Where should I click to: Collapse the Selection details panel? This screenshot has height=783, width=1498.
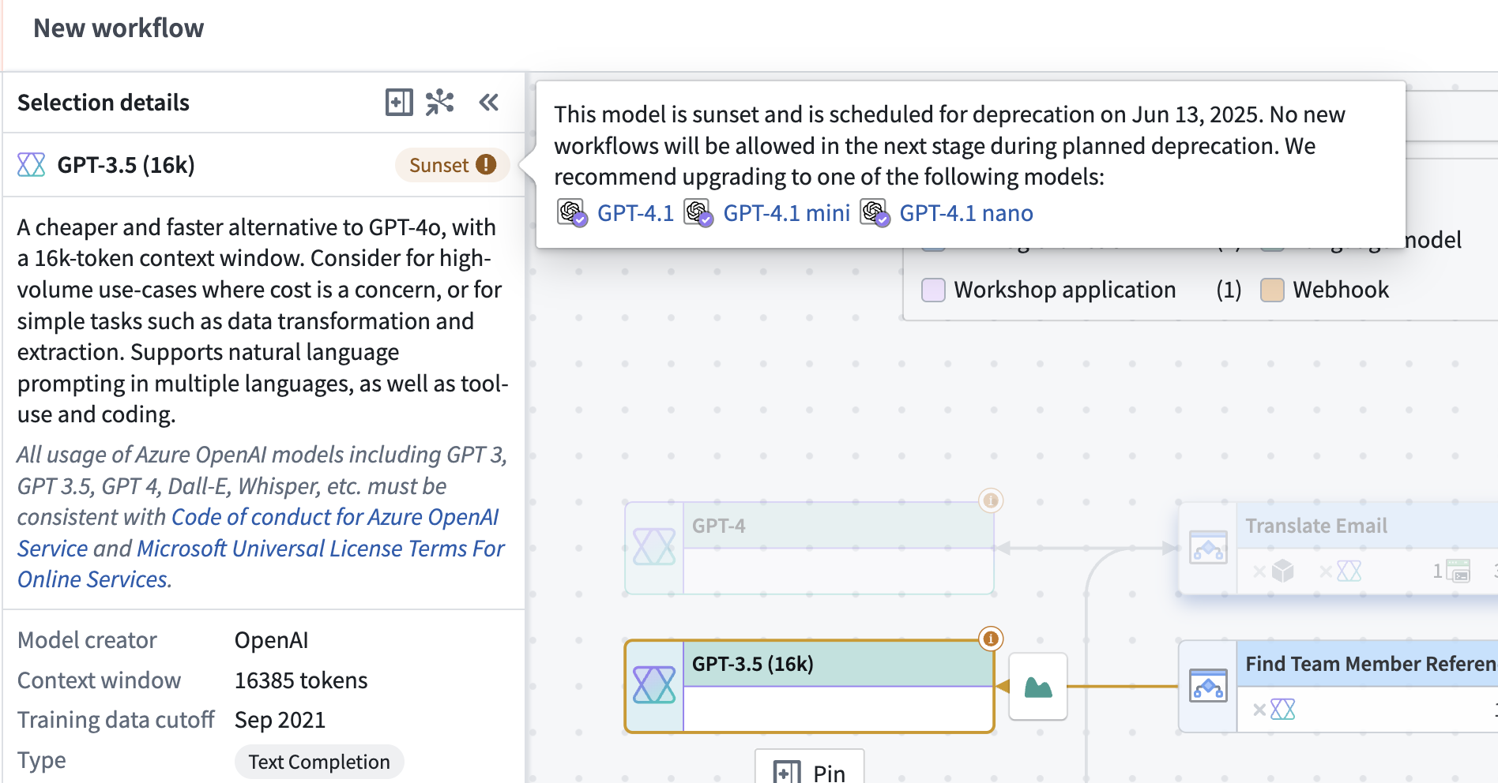pyautogui.click(x=488, y=102)
